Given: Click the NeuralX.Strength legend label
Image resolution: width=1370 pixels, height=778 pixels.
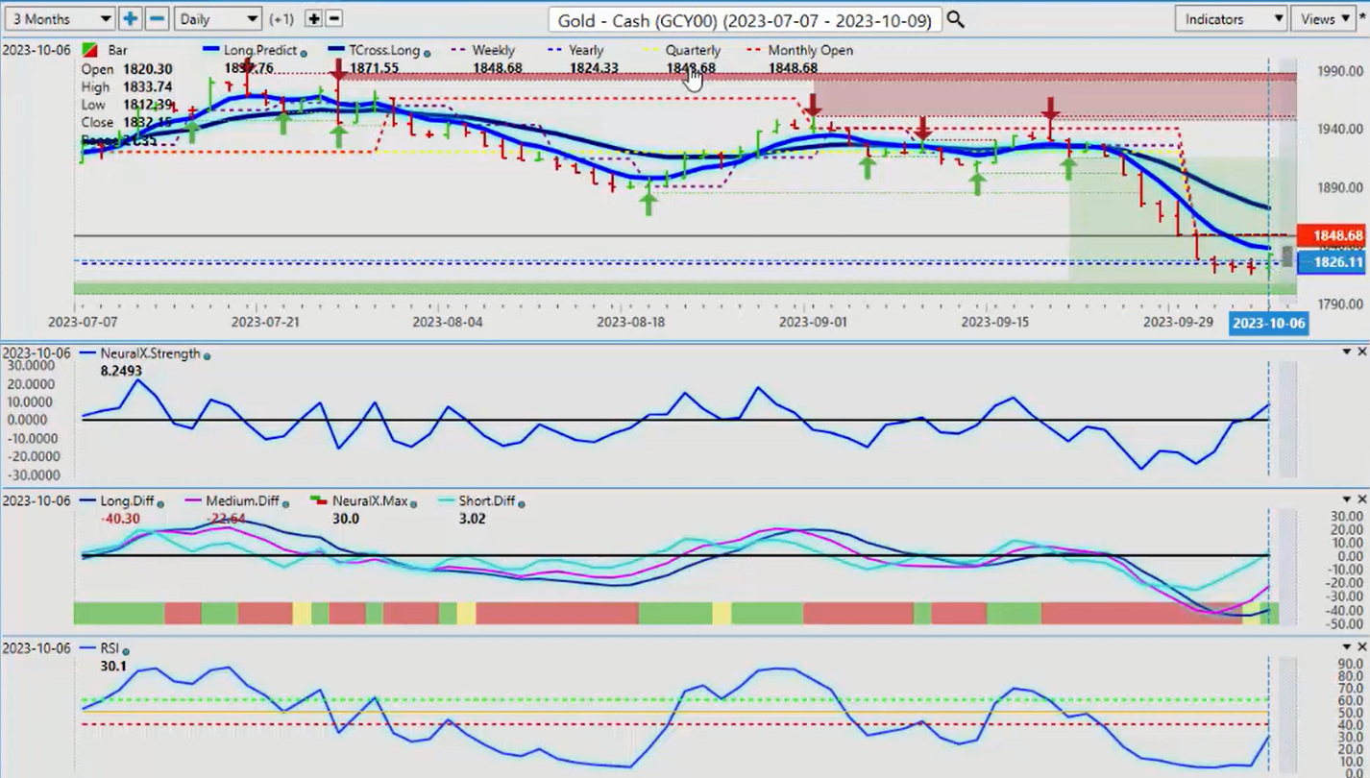Looking at the screenshot, I should point(150,353).
